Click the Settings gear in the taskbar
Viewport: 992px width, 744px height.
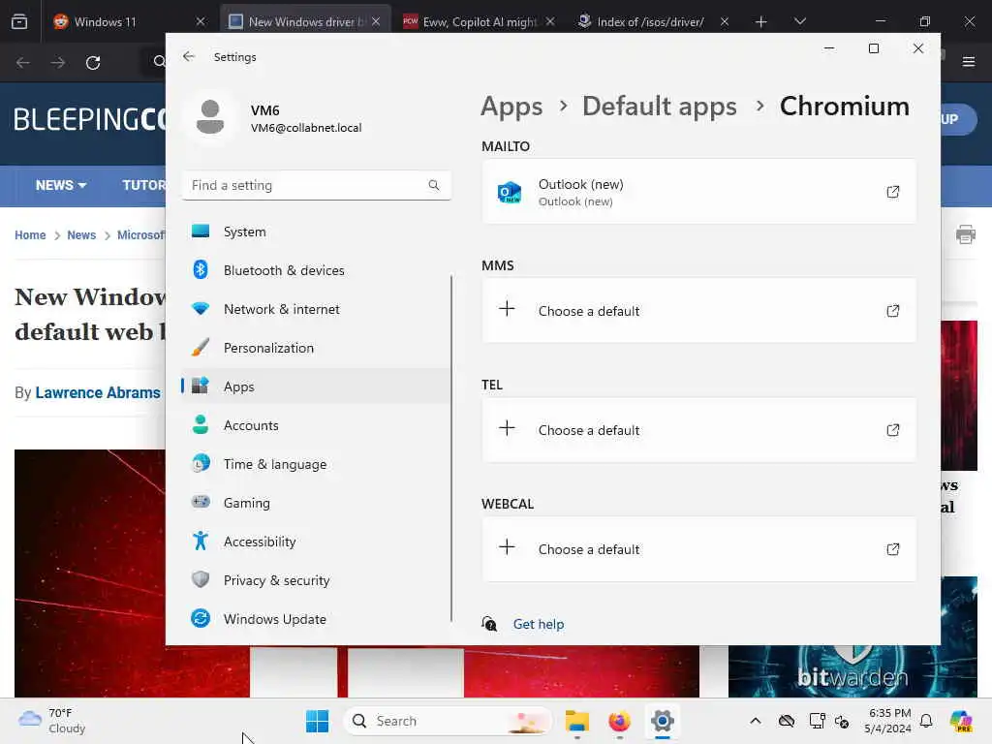tap(662, 721)
